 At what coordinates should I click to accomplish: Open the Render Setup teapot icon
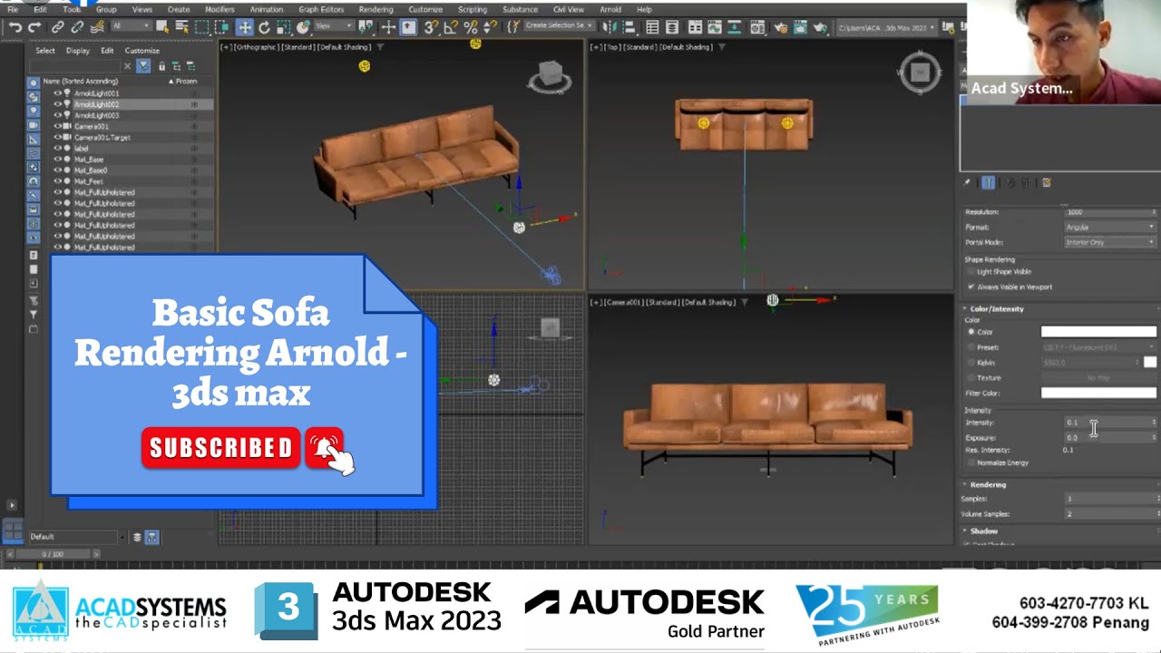tap(780, 27)
